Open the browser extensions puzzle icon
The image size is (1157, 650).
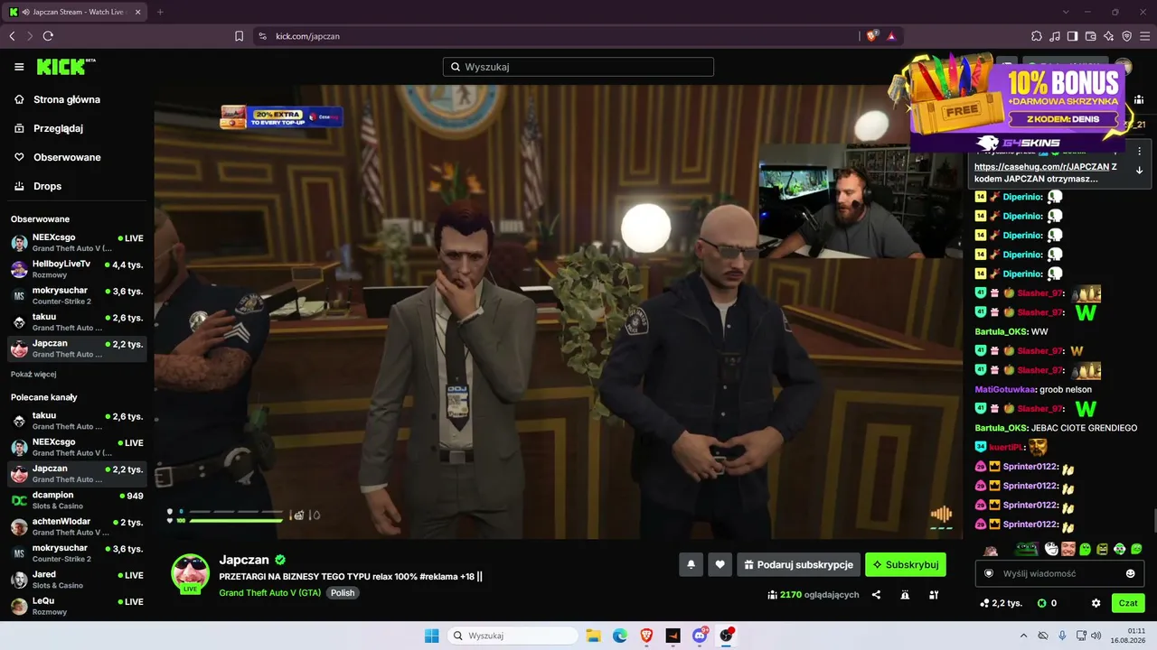1037,36
